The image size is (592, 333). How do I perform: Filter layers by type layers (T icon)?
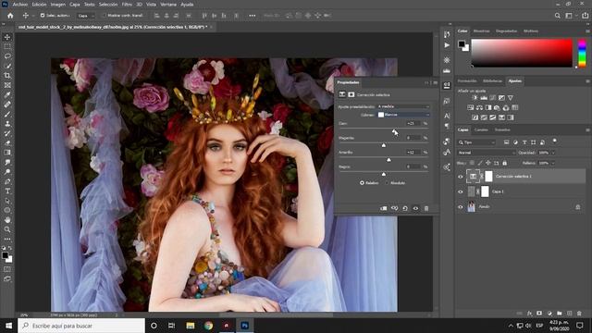point(524,142)
